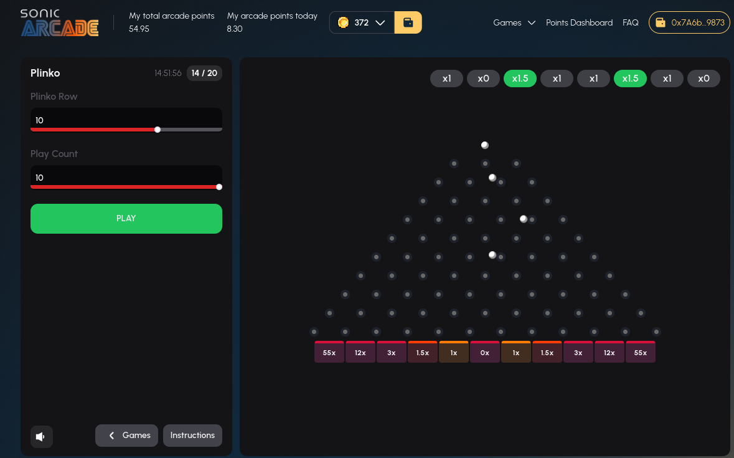Click the Play Count slider handle
The height and width of the screenshot is (458, 734).
219,187
